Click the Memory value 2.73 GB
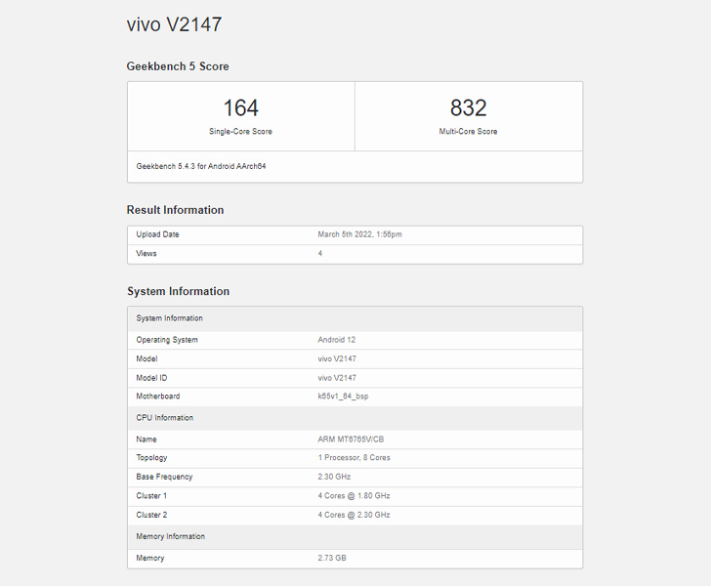 tap(332, 559)
